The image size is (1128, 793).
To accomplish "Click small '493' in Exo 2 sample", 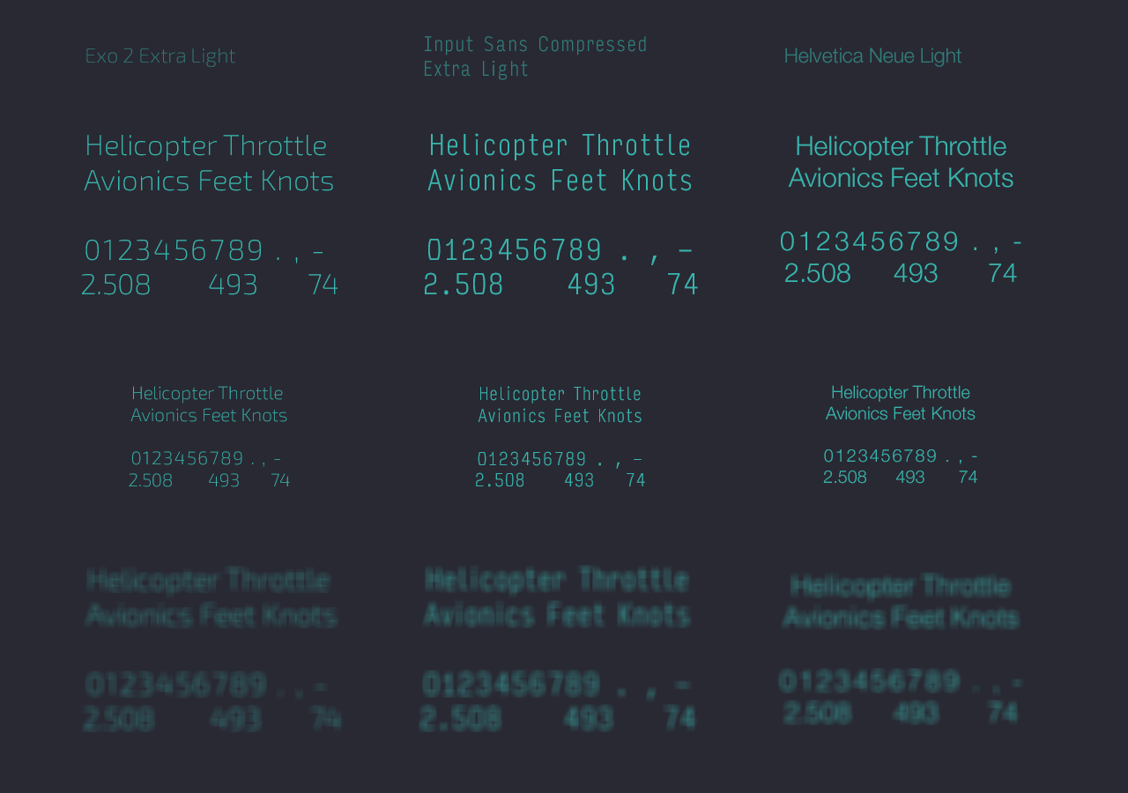I will point(224,480).
